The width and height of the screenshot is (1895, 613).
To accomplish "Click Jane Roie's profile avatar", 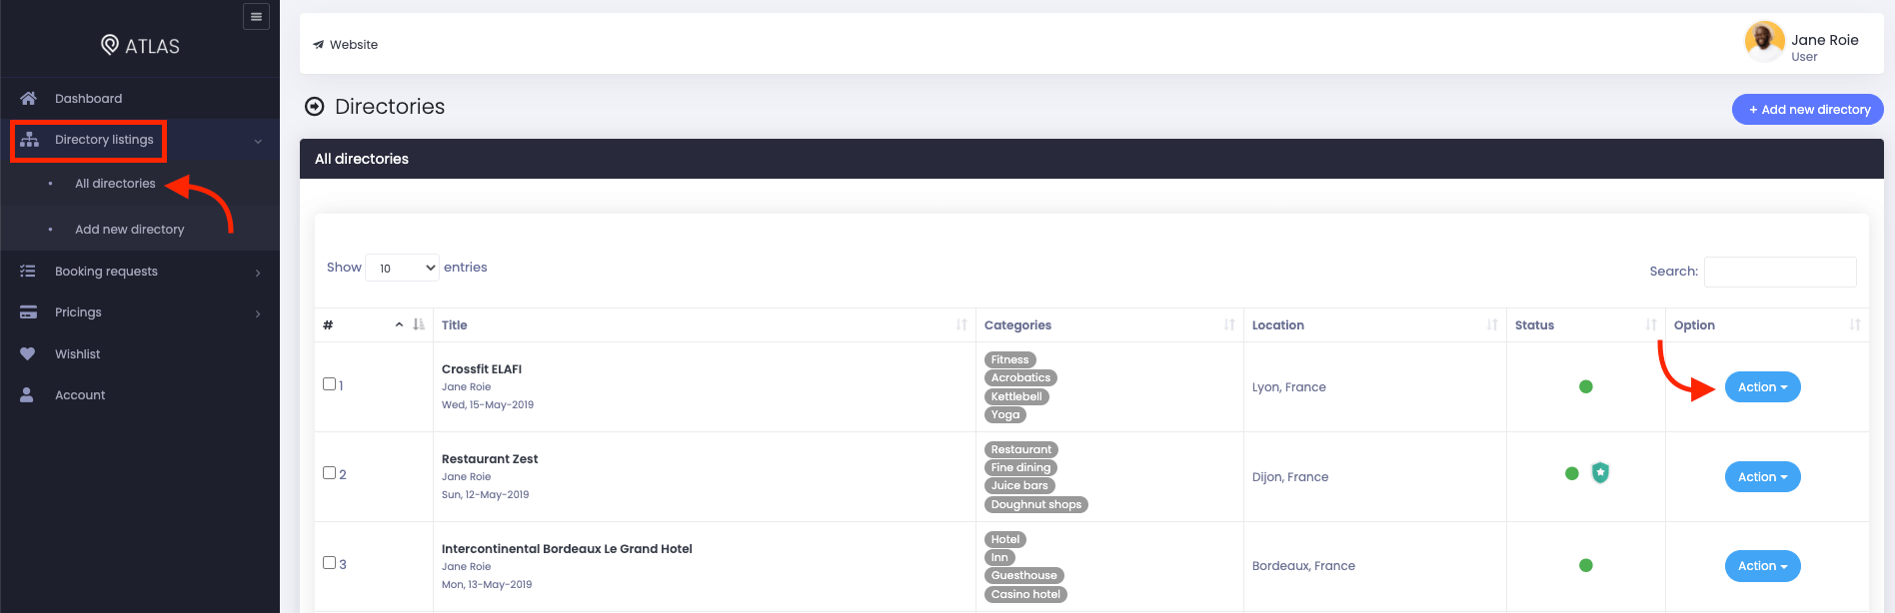I will pos(1764,41).
